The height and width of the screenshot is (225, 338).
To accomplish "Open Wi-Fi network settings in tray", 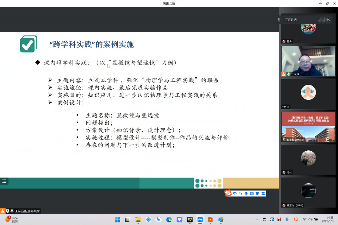I will click(304, 219).
